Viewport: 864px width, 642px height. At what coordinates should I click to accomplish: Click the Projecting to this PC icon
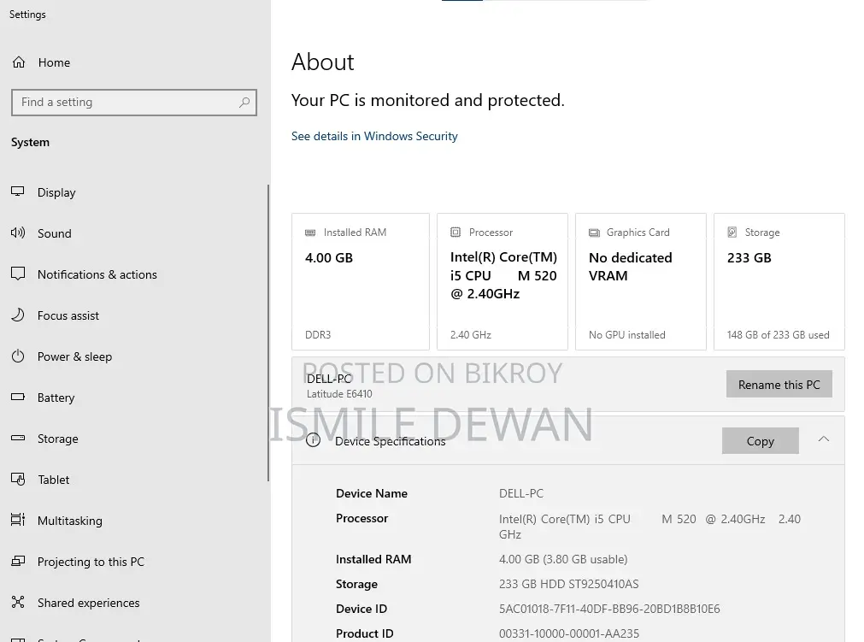pos(18,561)
